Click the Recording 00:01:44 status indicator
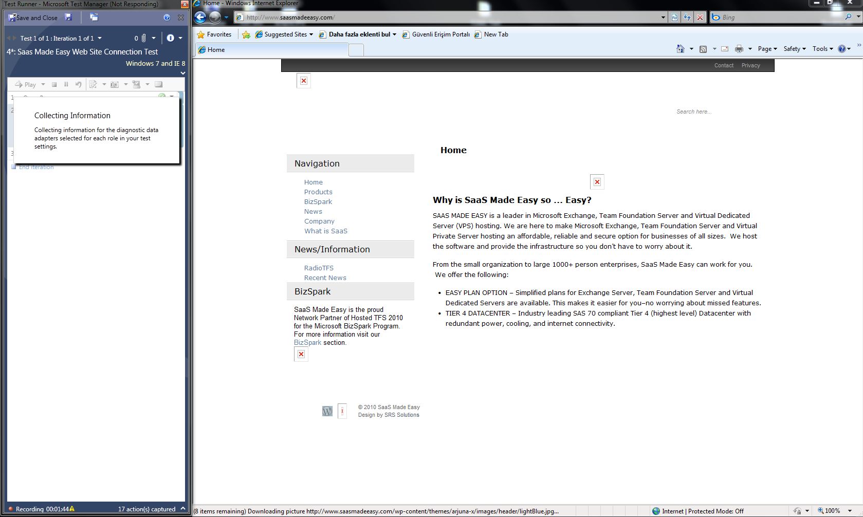Image resolution: width=863 pixels, height=517 pixels. tap(42, 509)
